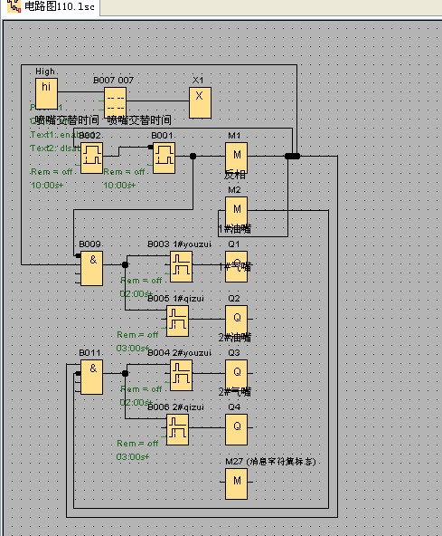This screenshot has width=442, height=536.
Task: Click the junction node after B011 output
Action: point(126,373)
